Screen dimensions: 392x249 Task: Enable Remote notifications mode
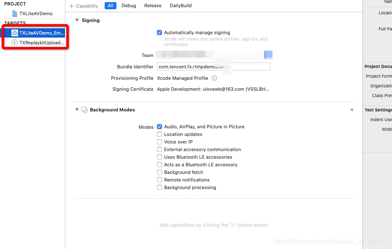coord(159,180)
